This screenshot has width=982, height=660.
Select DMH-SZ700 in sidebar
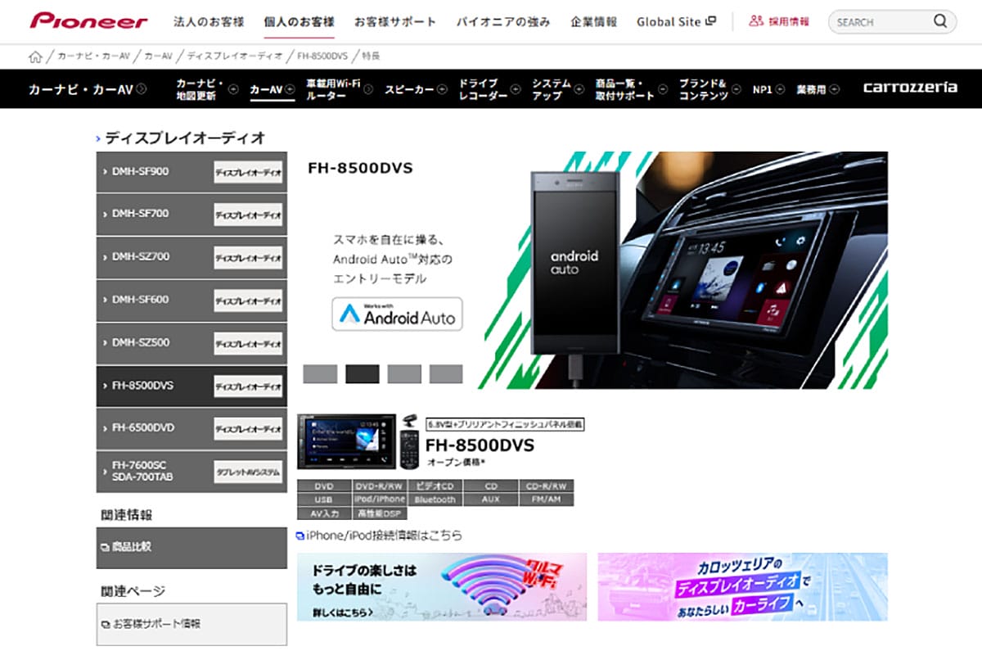191,257
